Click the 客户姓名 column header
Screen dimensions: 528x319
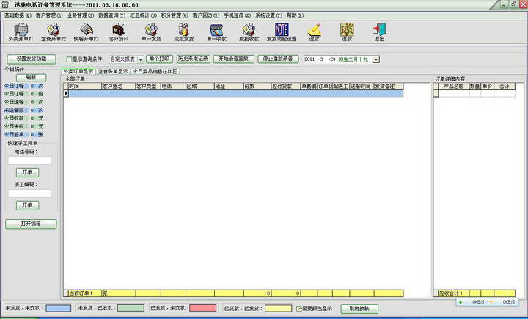(x=118, y=87)
